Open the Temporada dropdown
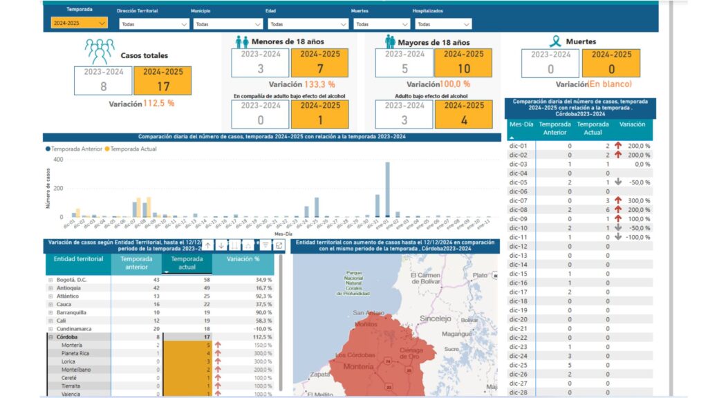The image size is (708, 398). pyautogui.click(x=79, y=23)
